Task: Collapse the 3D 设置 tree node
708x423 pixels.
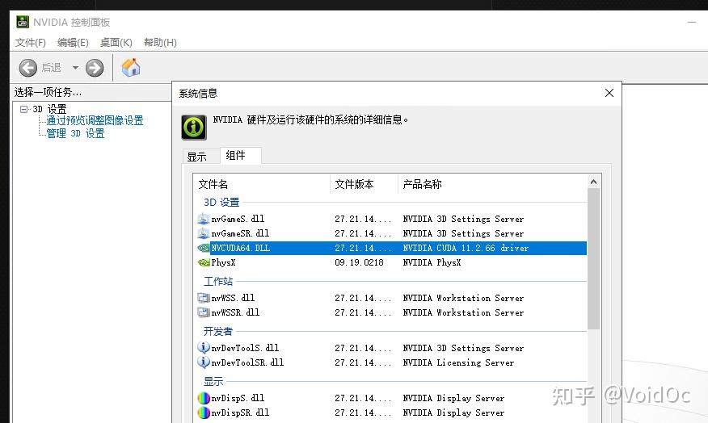Action: tap(23, 109)
